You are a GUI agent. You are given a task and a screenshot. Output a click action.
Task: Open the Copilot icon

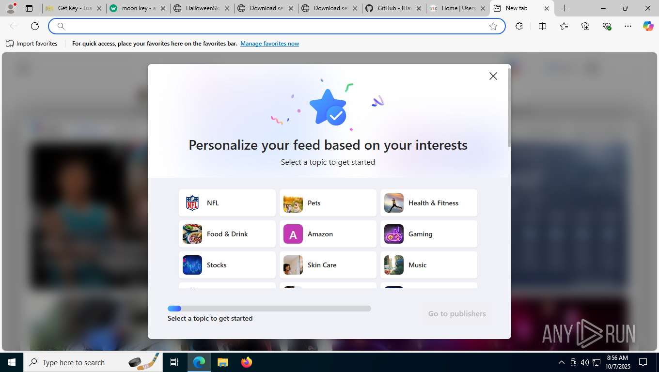(x=648, y=26)
